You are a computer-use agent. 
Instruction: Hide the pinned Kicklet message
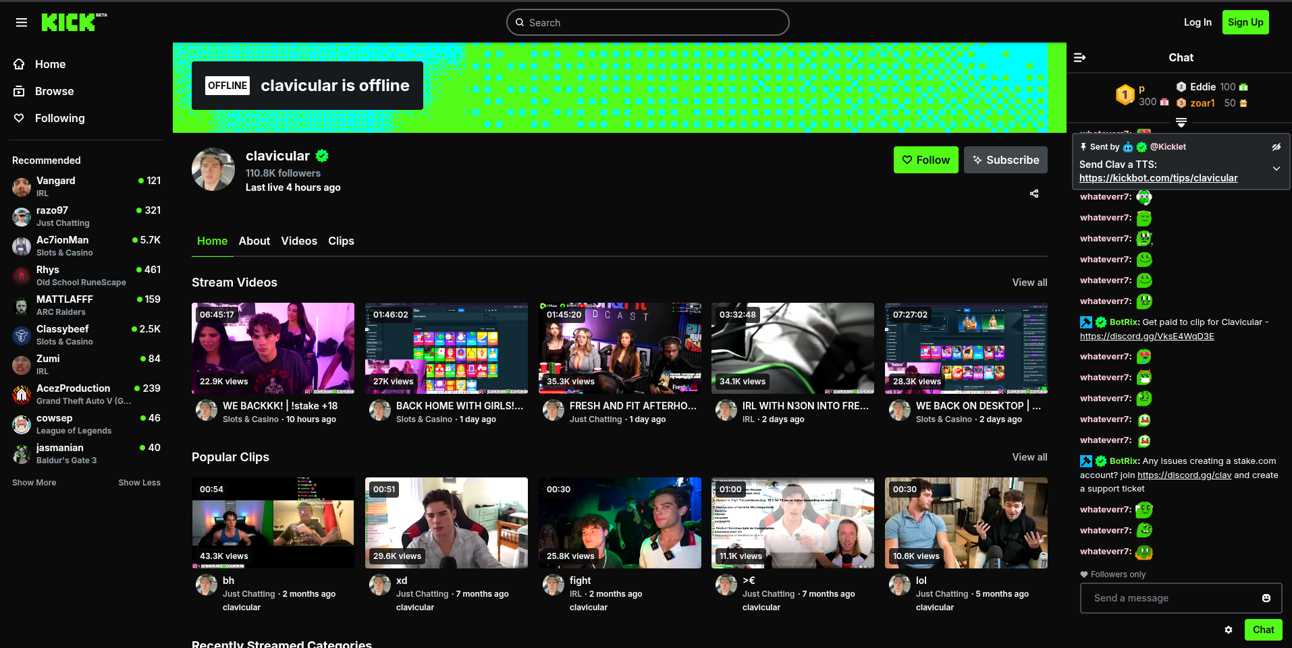[x=1276, y=147]
